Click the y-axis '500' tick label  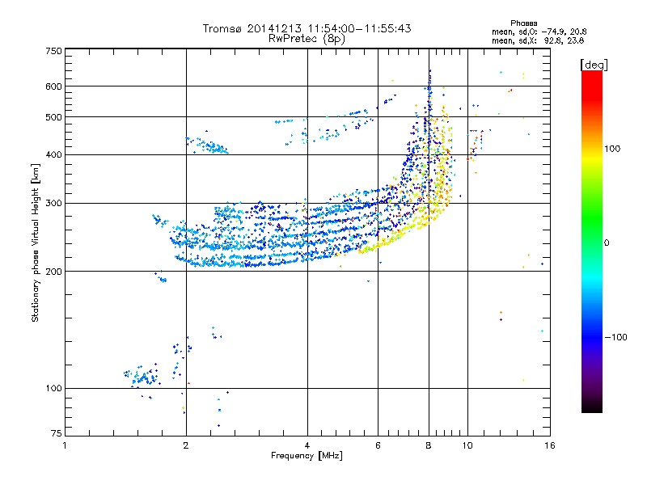[54, 117]
